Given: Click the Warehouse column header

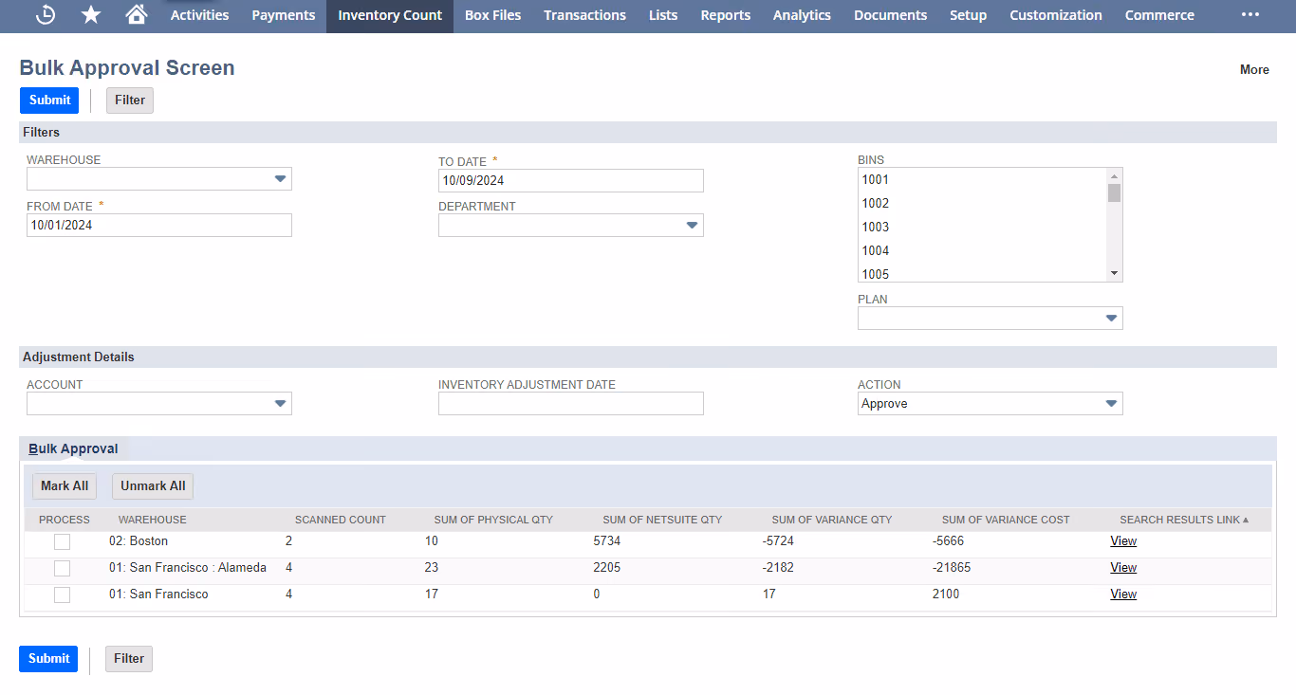Looking at the screenshot, I should pyautogui.click(x=152, y=521).
